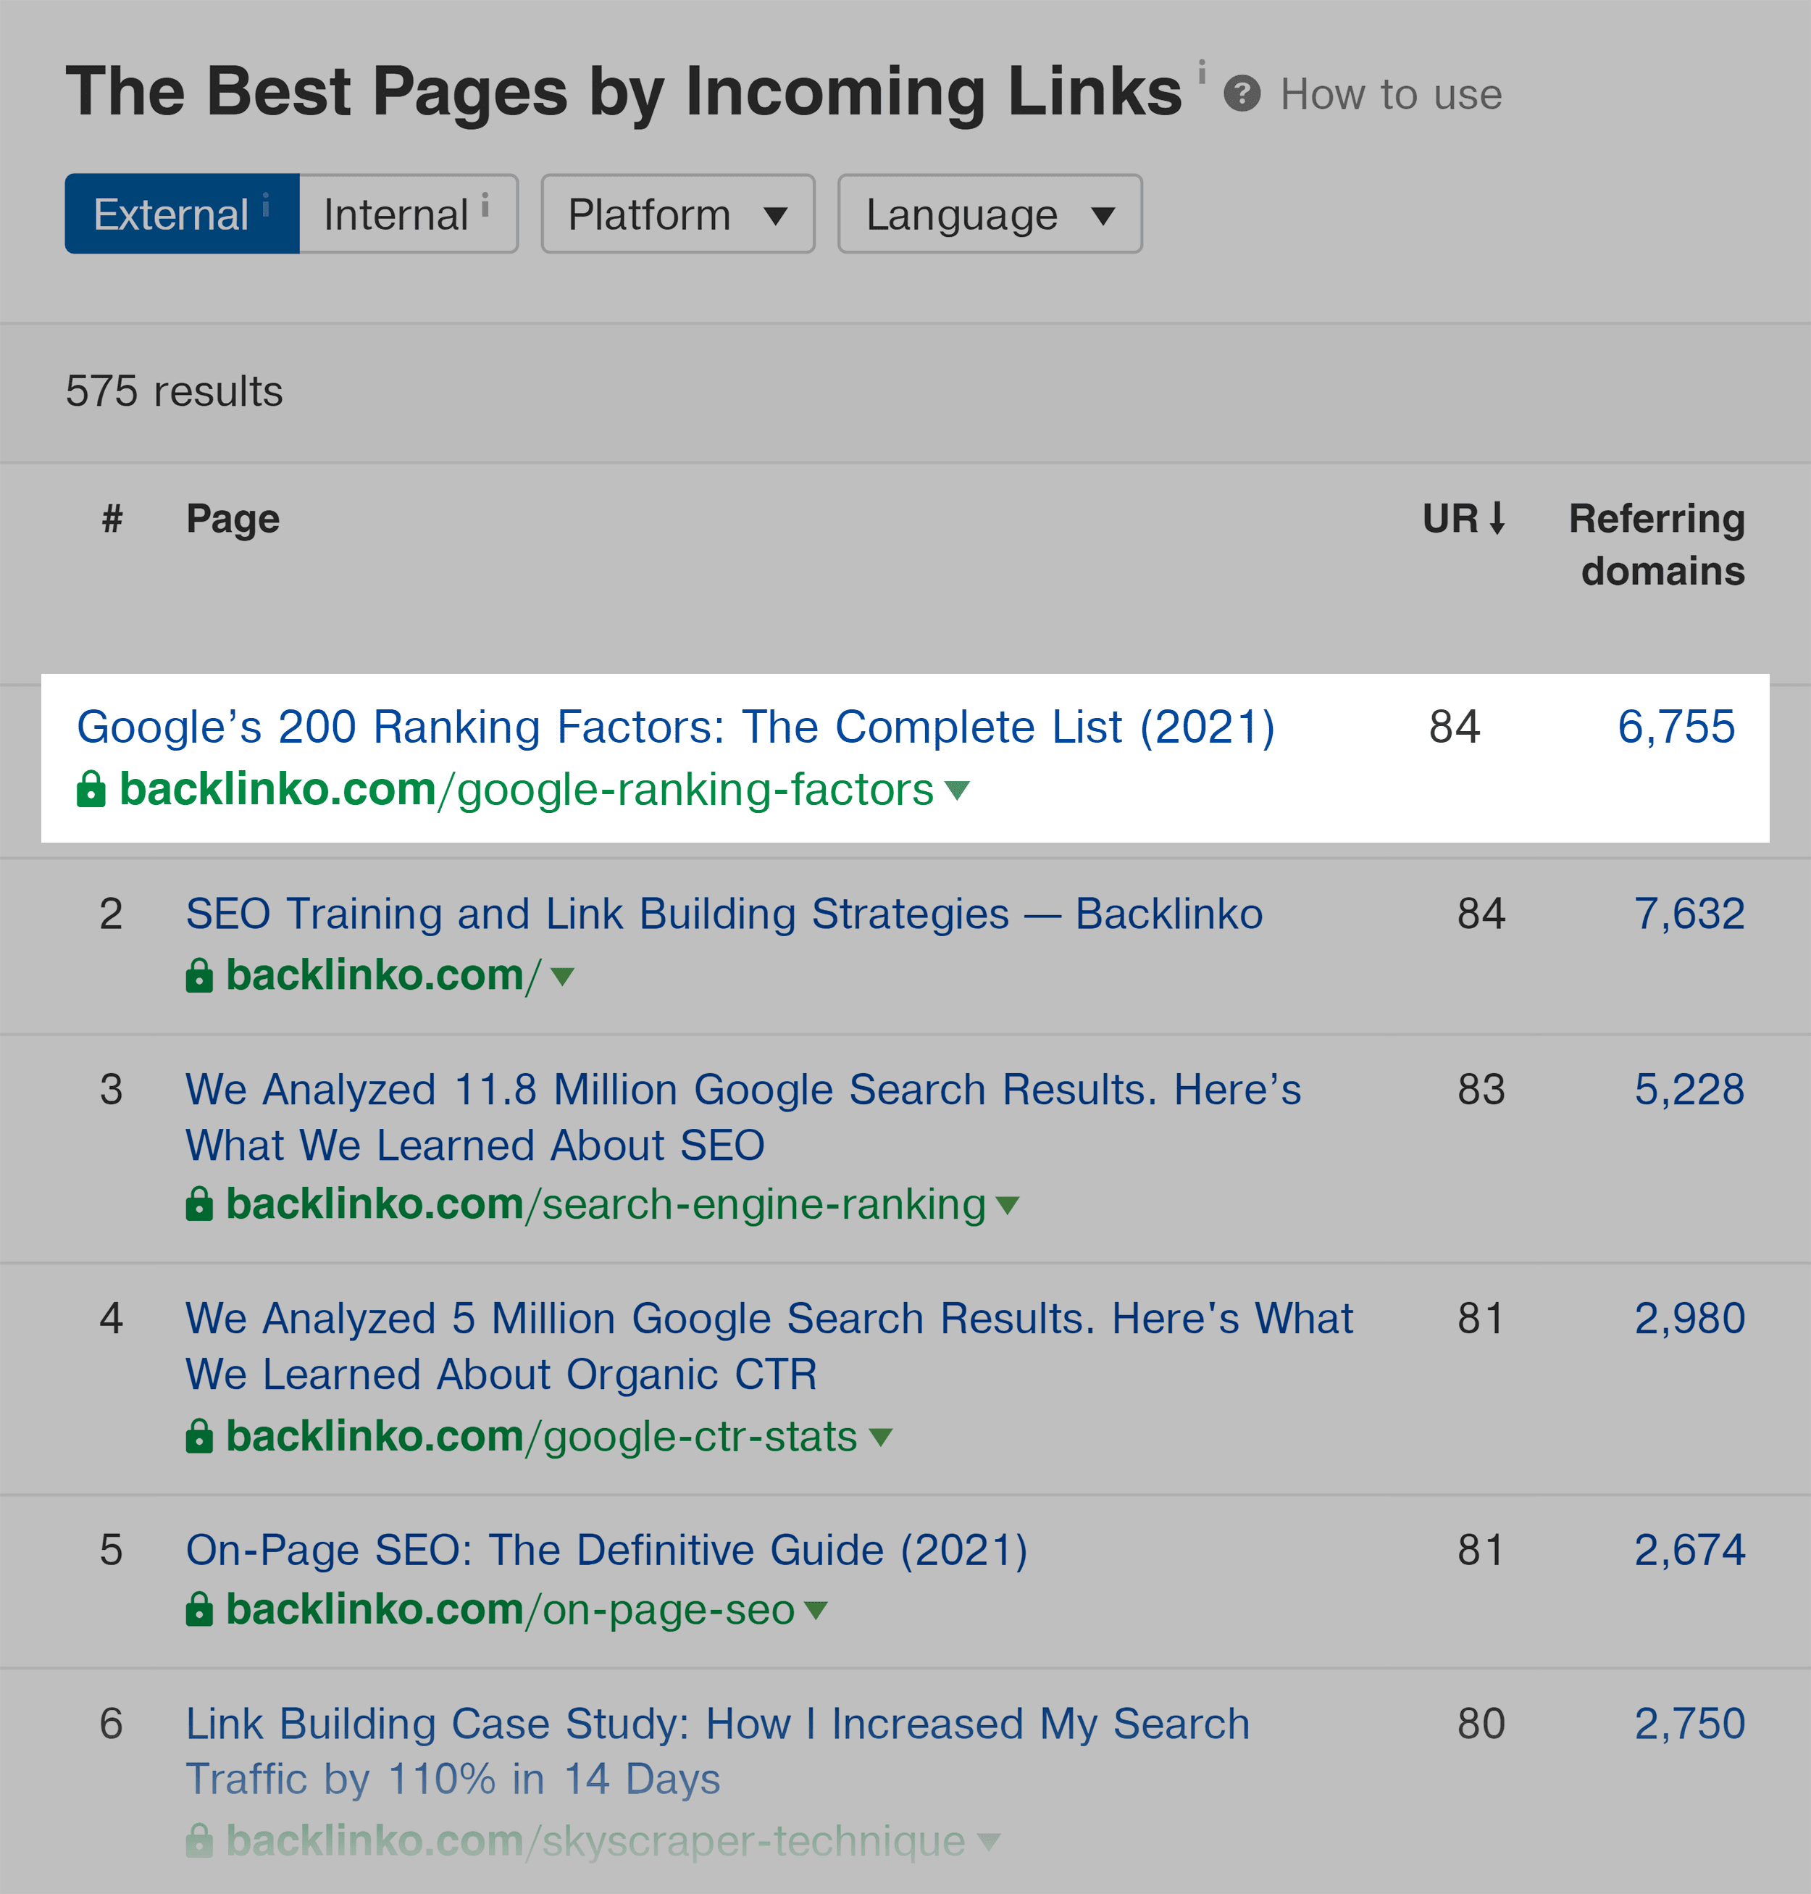The width and height of the screenshot is (1811, 1894).
Task: Open the Language dropdown
Action: click(x=990, y=213)
